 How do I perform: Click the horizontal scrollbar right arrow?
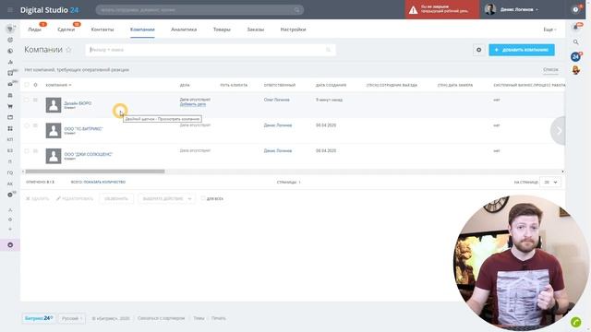[x=562, y=172]
